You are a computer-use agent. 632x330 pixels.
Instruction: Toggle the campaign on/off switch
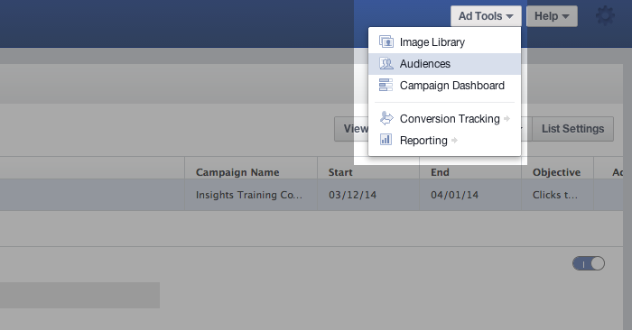tap(589, 263)
